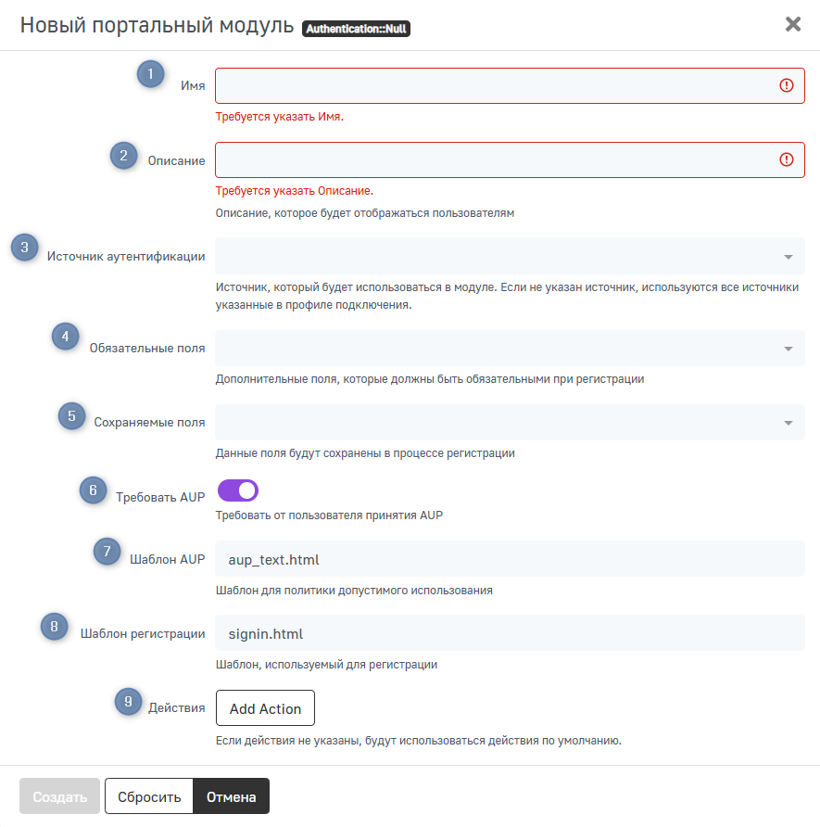Screen dimensions: 820x827
Task: Close the Новый портальный модуль dialog
Action: [x=793, y=24]
